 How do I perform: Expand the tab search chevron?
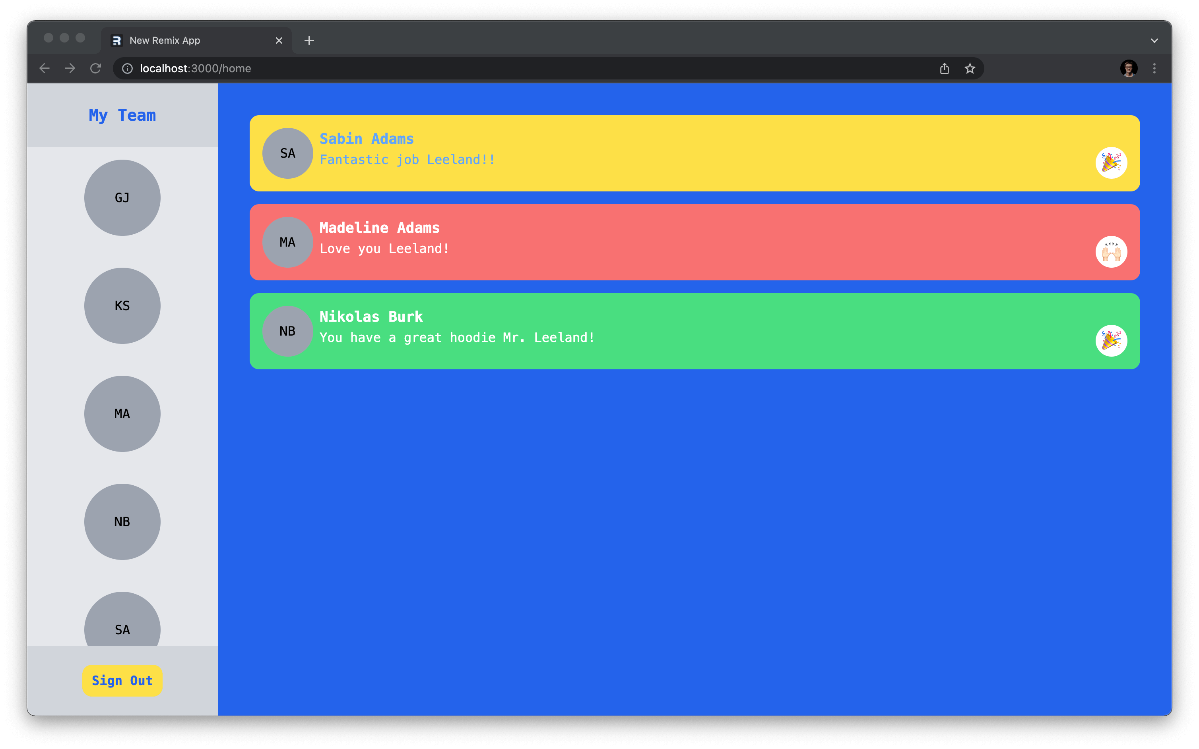coord(1154,41)
